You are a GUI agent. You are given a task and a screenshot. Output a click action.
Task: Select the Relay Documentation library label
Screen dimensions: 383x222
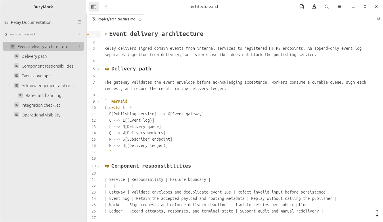pos(31,22)
